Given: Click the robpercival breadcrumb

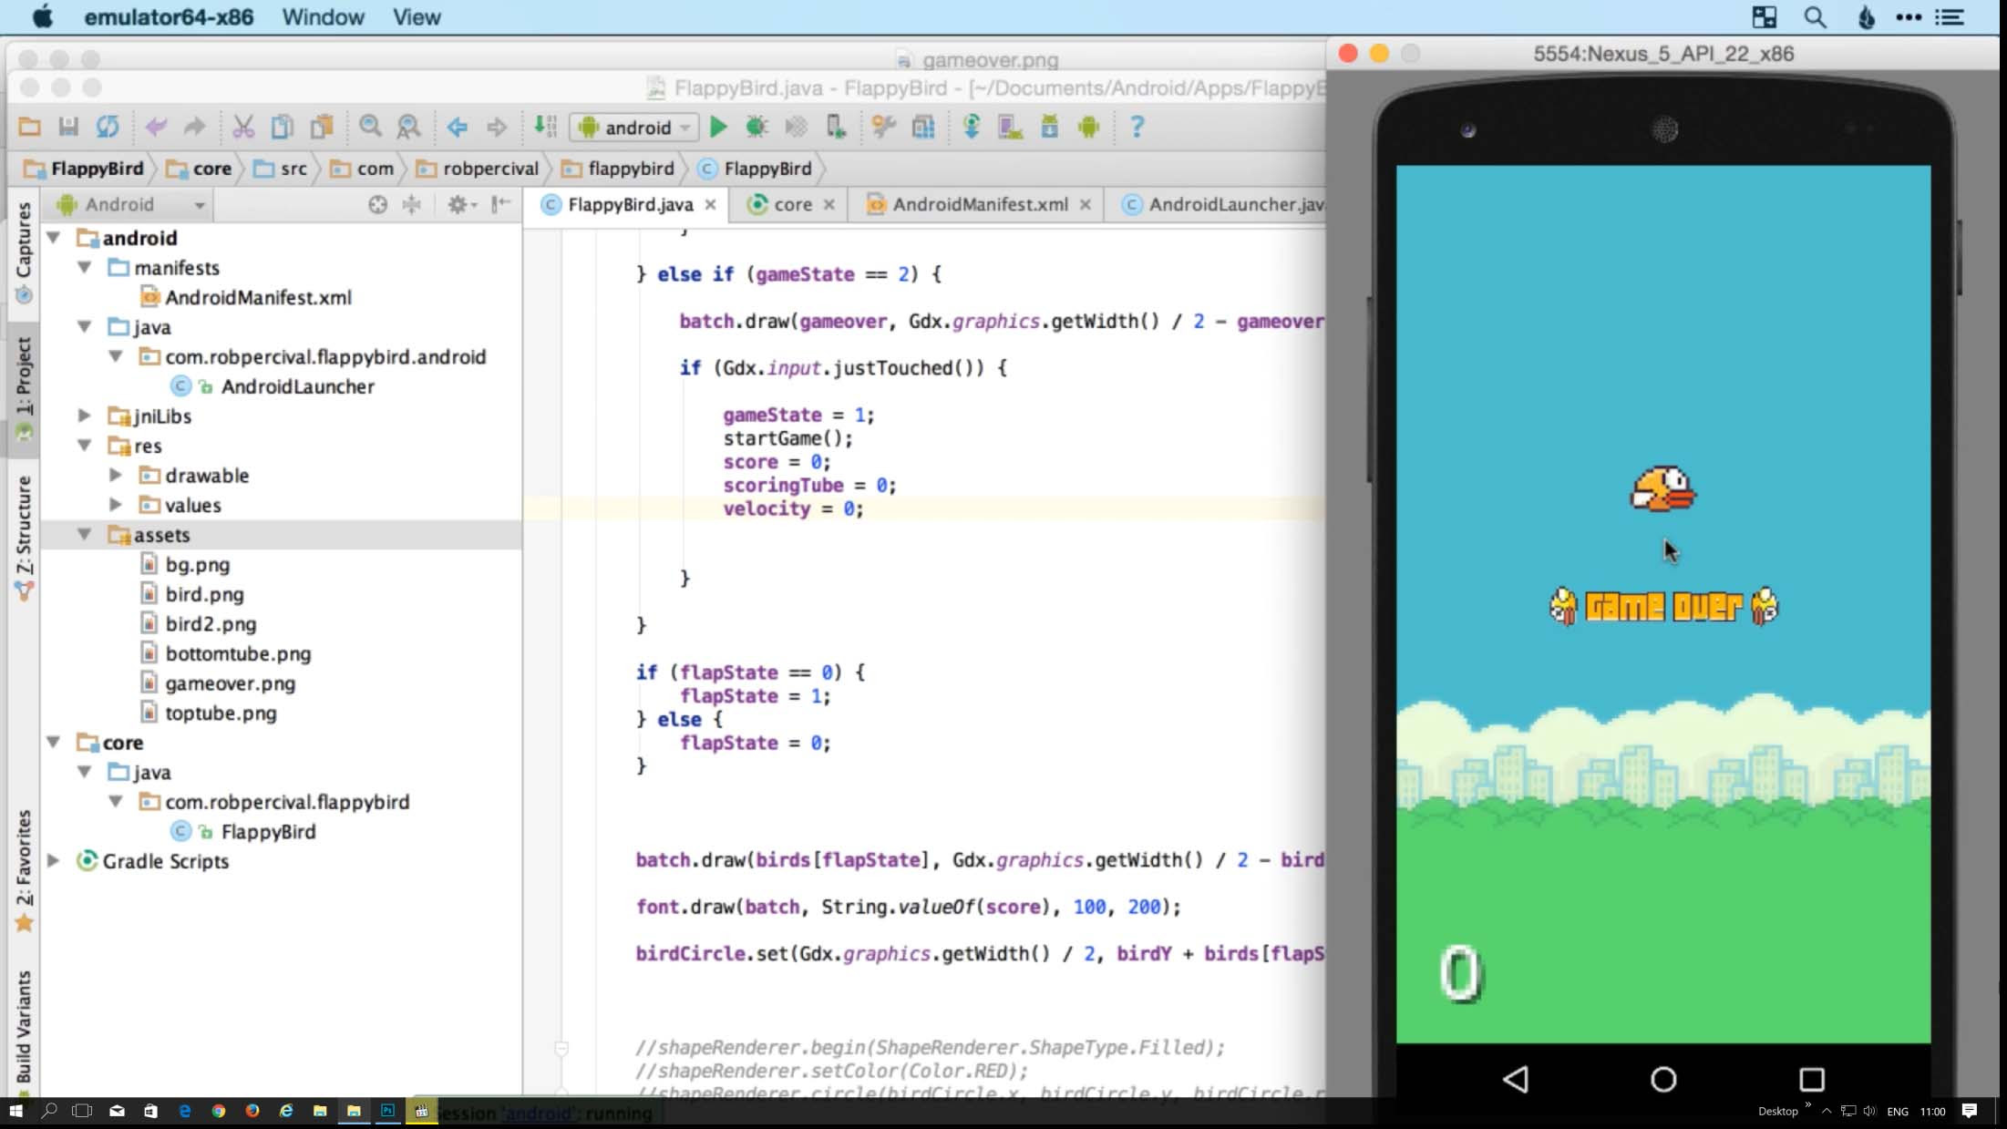Looking at the screenshot, I should (478, 169).
